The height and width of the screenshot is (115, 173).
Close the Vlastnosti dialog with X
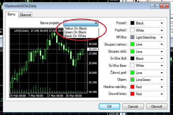pos(164,6)
